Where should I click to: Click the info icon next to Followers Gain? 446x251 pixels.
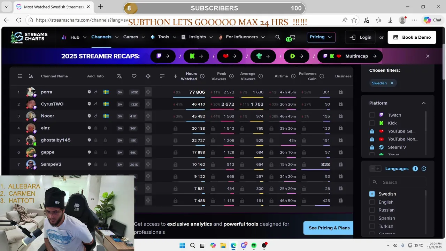pos(322,76)
